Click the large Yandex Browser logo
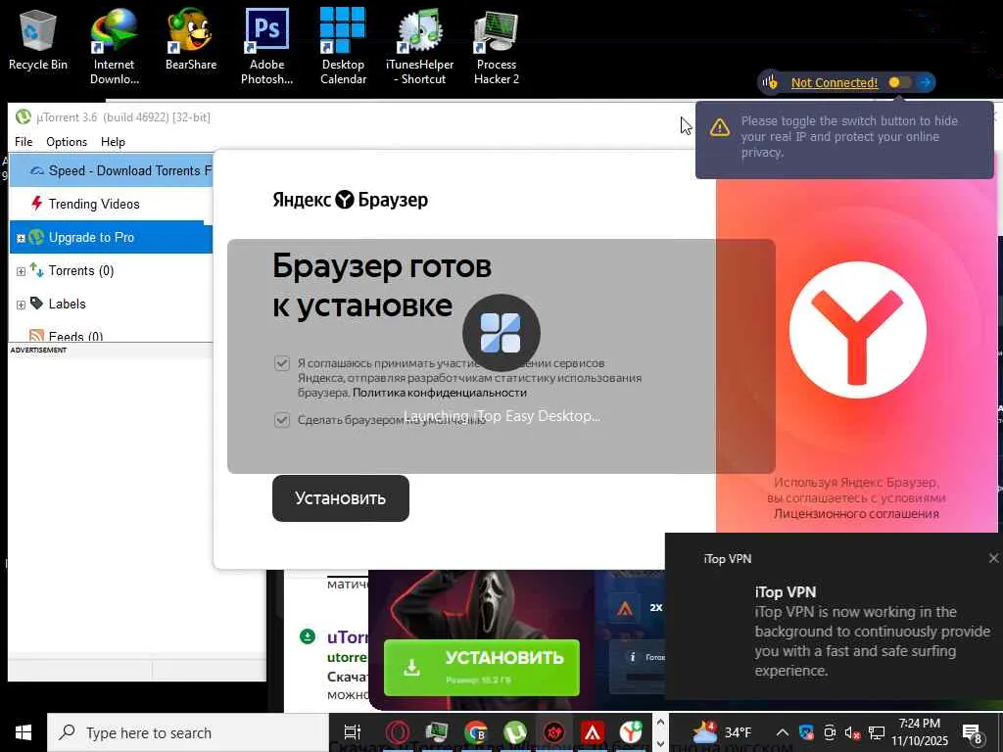1003x752 pixels. [x=857, y=330]
